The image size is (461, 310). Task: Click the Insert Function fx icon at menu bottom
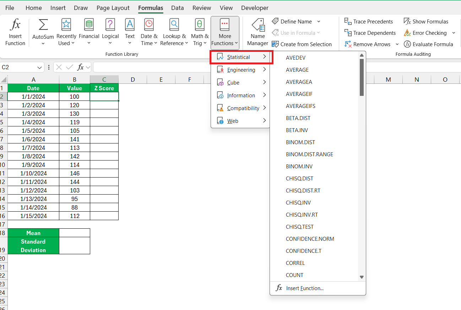[x=280, y=288]
